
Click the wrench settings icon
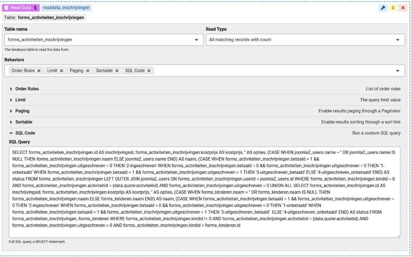click(383, 8)
